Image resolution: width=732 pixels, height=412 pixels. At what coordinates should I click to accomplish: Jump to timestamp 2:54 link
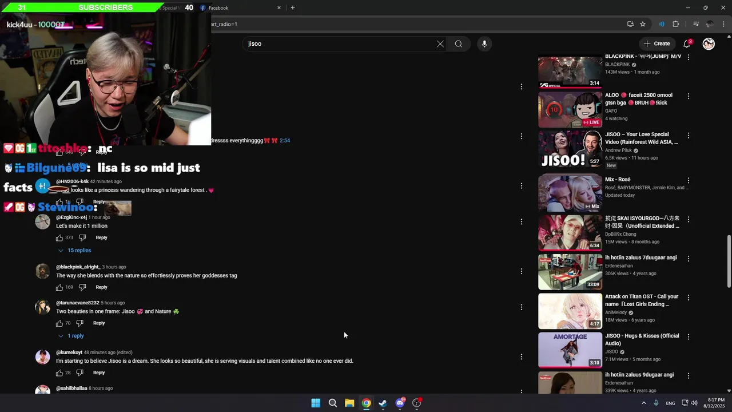(x=285, y=140)
